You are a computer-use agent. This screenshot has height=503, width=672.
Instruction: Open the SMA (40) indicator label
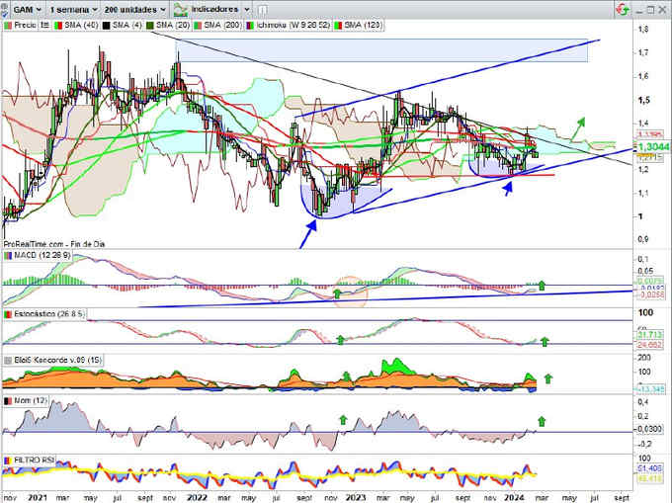[x=81, y=26]
